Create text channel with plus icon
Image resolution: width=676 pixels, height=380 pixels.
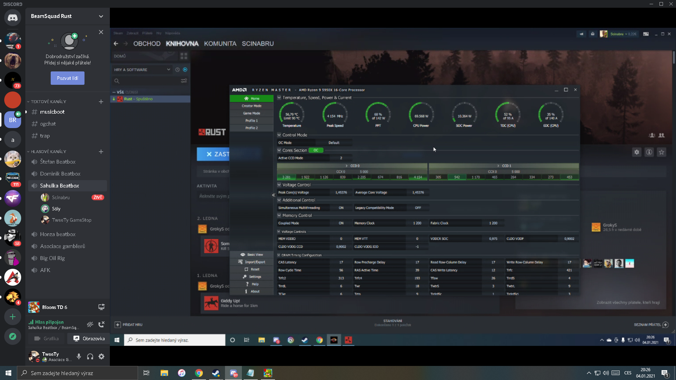[101, 102]
